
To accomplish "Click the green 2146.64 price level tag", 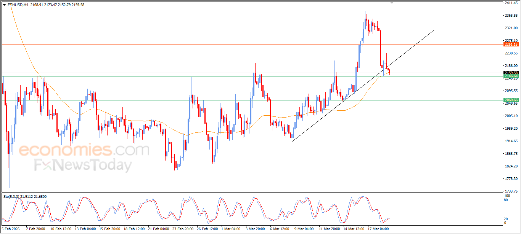I will click(511, 76).
